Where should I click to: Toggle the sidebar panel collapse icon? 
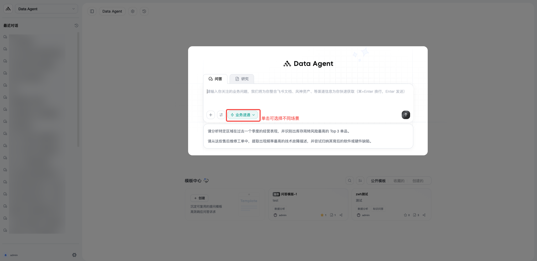click(x=92, y=11)
